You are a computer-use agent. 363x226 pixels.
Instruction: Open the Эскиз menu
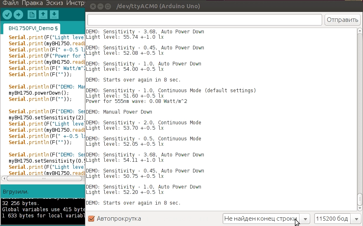point(54,3)
